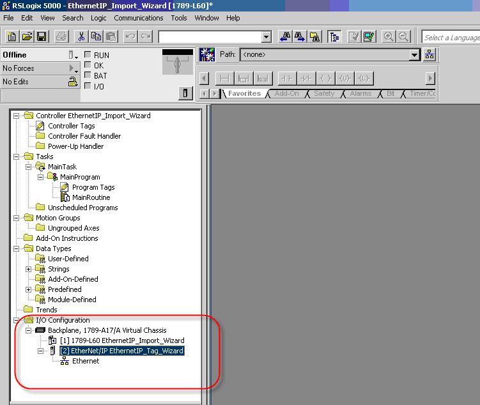This screenshot has height=405, width=480.
Task: Click the Zoom Out magnifier icon
Action: pos(403,37)
